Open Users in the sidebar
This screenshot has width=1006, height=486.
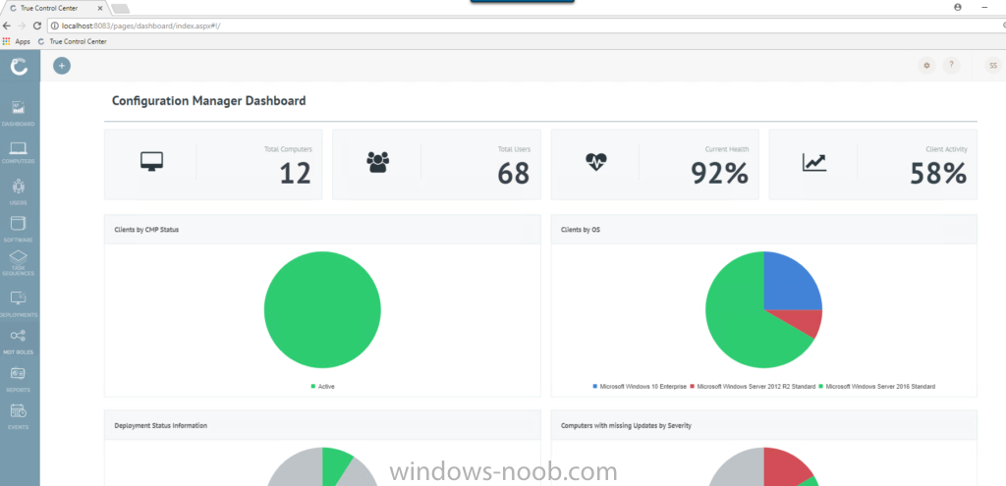coord(19,191)
